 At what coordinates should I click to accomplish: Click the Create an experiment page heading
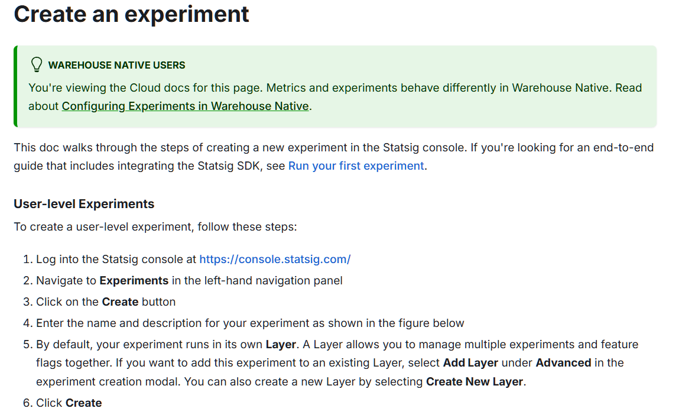pos(131,14)
